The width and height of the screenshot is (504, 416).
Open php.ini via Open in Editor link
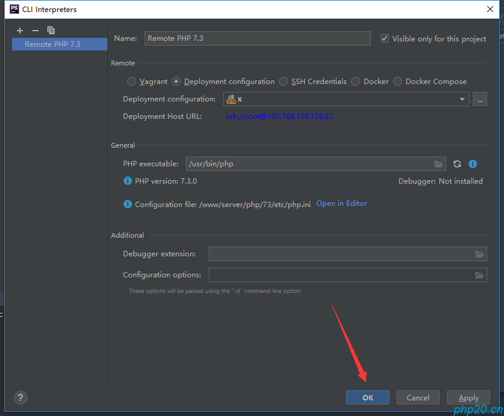(x=341, y=203)
